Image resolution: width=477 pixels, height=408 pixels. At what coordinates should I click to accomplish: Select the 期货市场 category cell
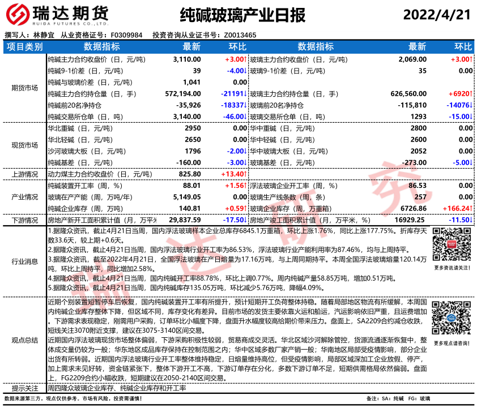(24, 88)
